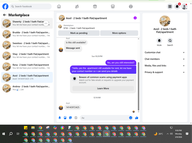Expand the Privacy & support section
The image size is (192, 143).
(165, 72)
